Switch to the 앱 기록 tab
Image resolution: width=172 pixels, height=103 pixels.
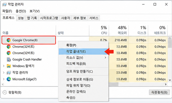[32, 18]
